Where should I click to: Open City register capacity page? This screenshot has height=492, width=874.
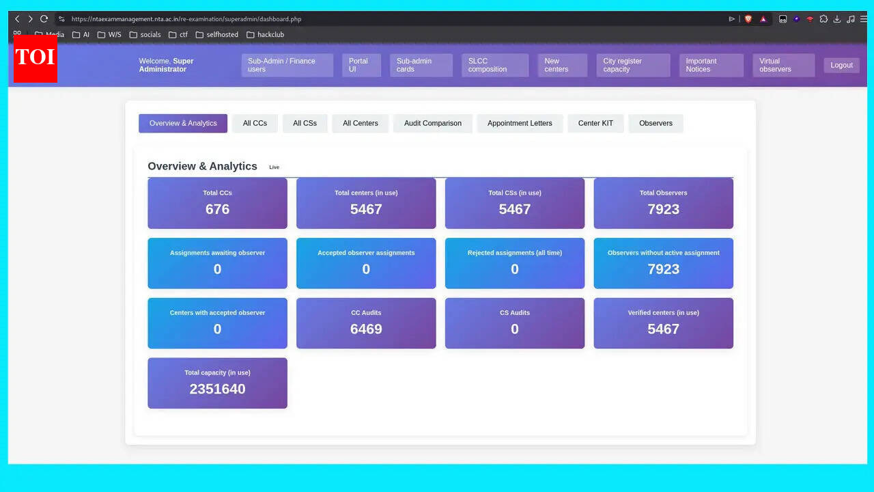633,65
